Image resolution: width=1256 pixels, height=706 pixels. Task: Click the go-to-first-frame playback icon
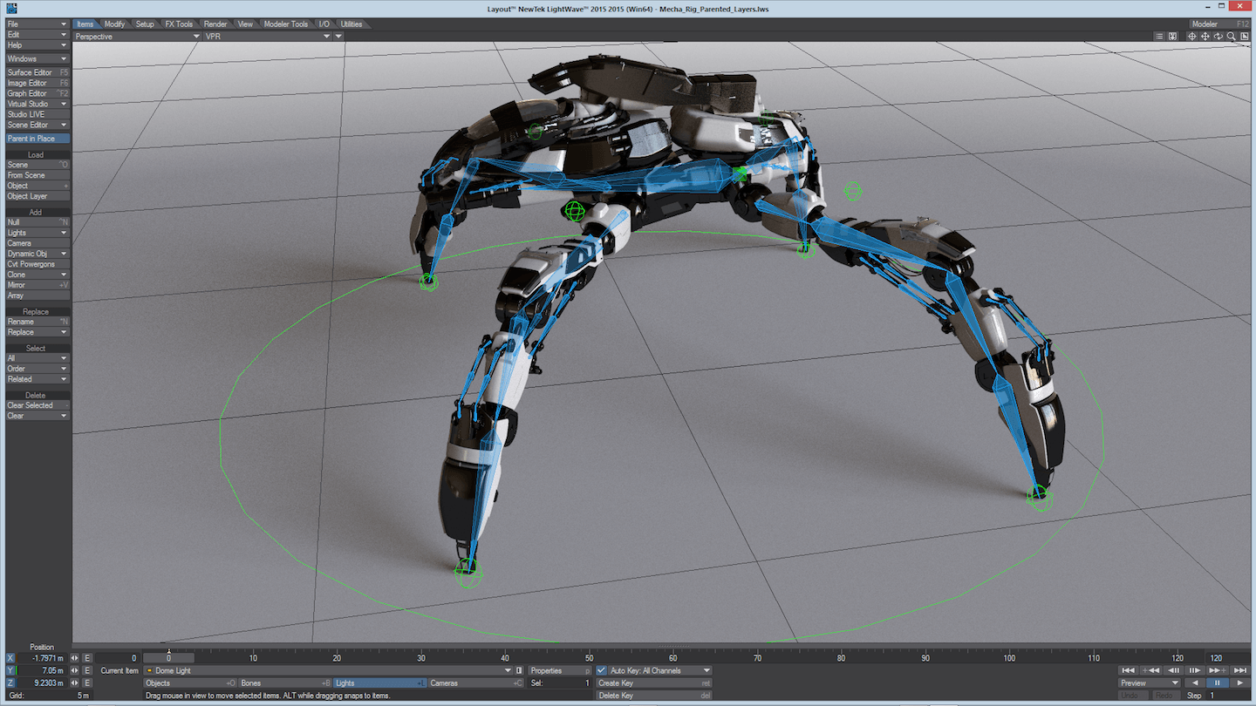coord(1127,670)
